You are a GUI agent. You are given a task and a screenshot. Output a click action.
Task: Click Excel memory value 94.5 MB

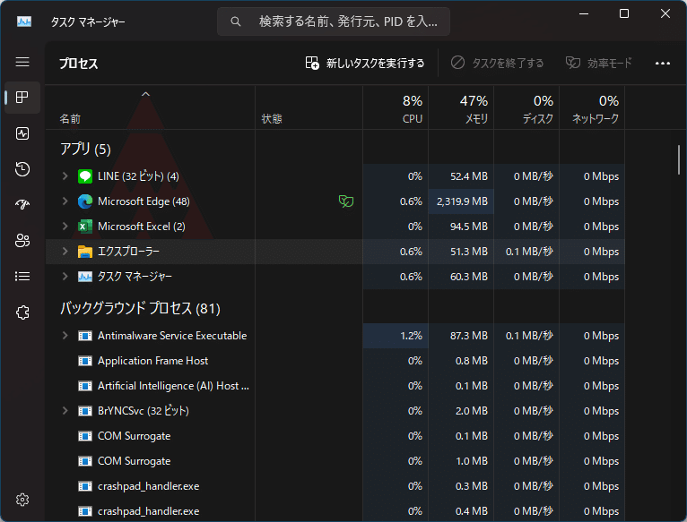pyautogui.click(x=469, y=227)
